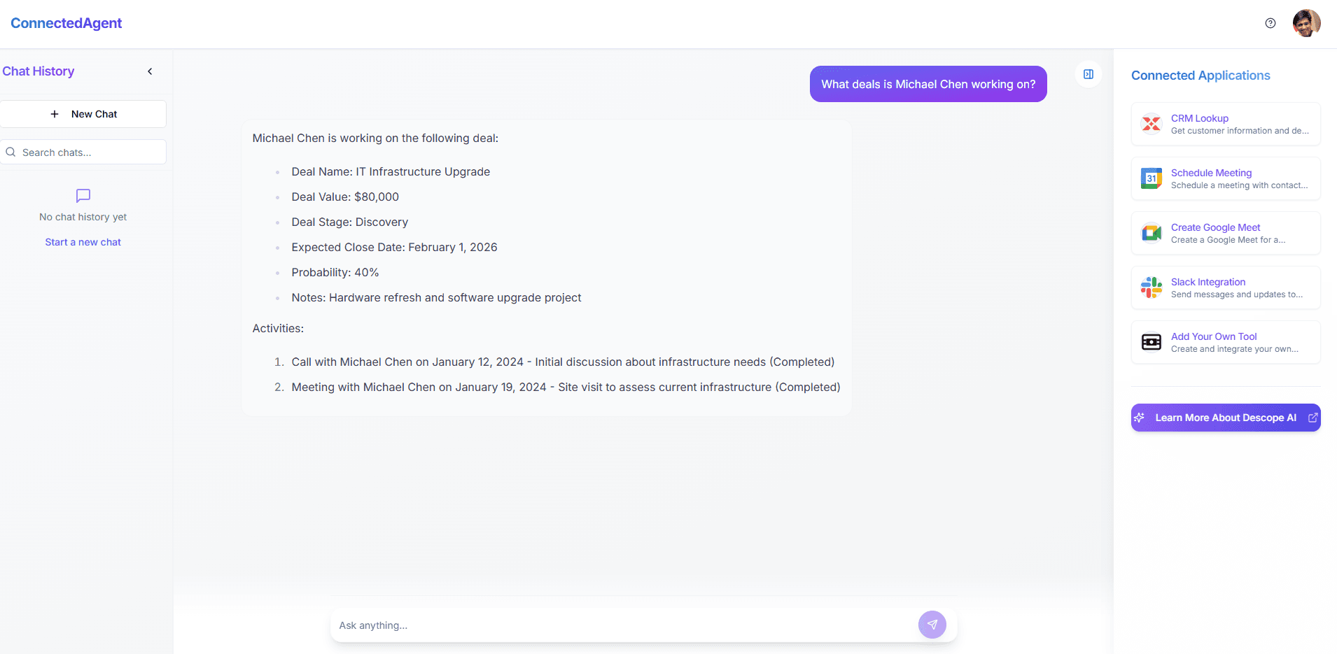Click the Ask anything message input
Viewport: 1337px width, 654px height.
[x=623, y=625]
